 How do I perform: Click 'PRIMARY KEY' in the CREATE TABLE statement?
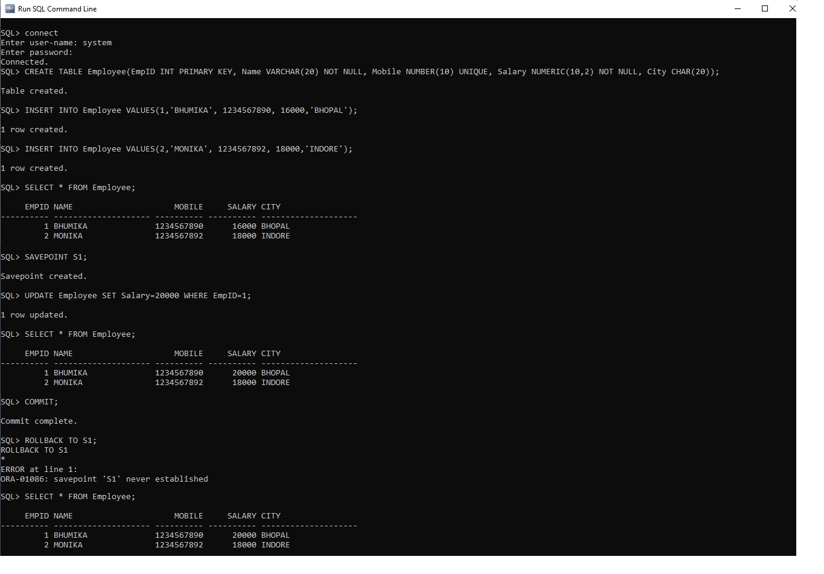206,72
